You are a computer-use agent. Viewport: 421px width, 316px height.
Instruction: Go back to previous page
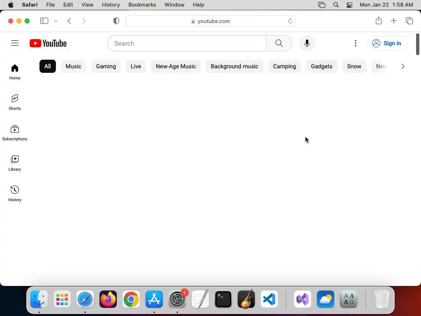pyautogui.click(x=69, y=21)
